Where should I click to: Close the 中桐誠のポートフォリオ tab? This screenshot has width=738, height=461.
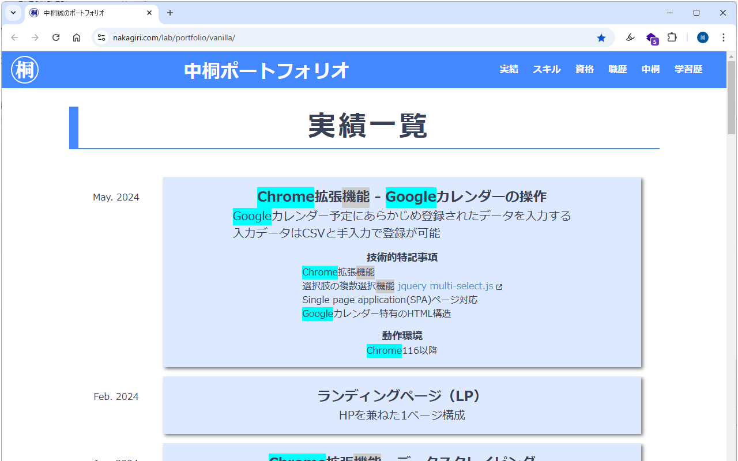tap(149, 13)
